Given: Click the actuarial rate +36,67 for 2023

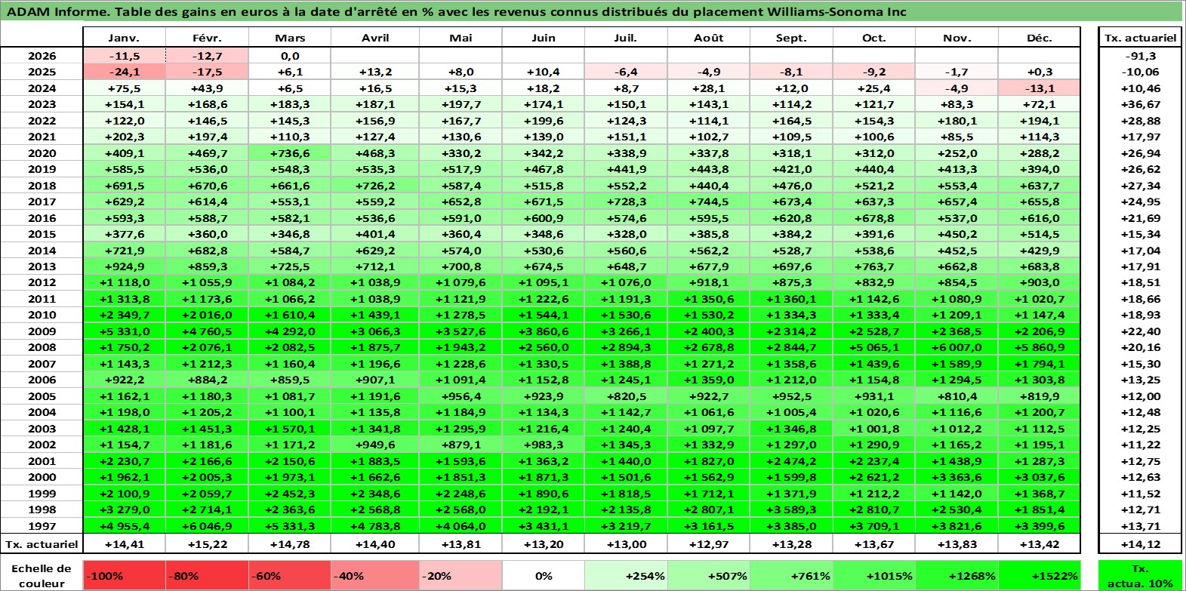Looking at the screenshot, I should pyautogui.click(x=1140, y=104).
